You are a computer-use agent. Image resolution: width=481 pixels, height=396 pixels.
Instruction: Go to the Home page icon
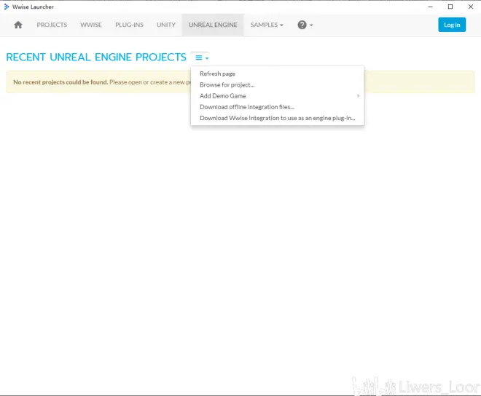pos(18,25)
